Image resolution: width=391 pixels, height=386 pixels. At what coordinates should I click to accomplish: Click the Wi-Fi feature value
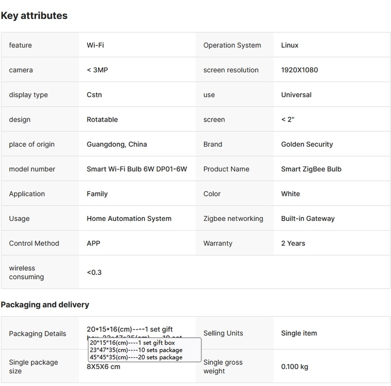(95, 45)
